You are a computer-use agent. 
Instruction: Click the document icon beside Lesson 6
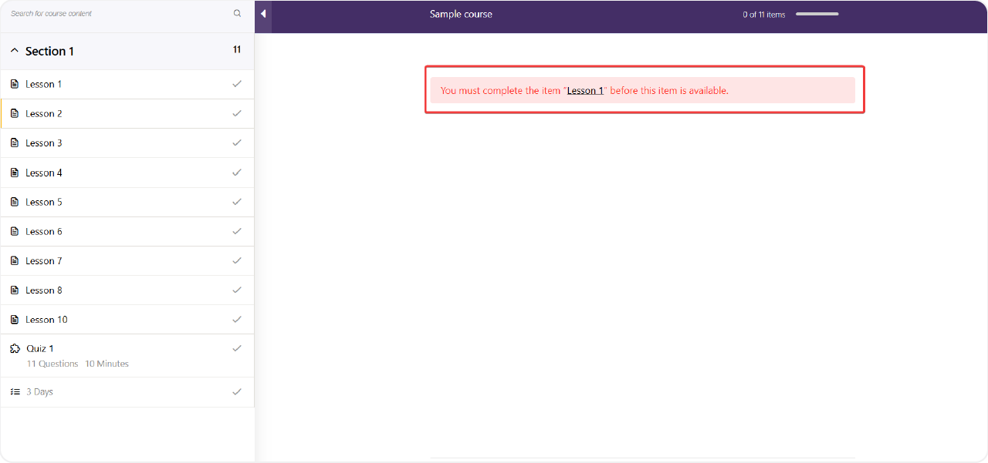pyautogui.click(x=15, y=231)
